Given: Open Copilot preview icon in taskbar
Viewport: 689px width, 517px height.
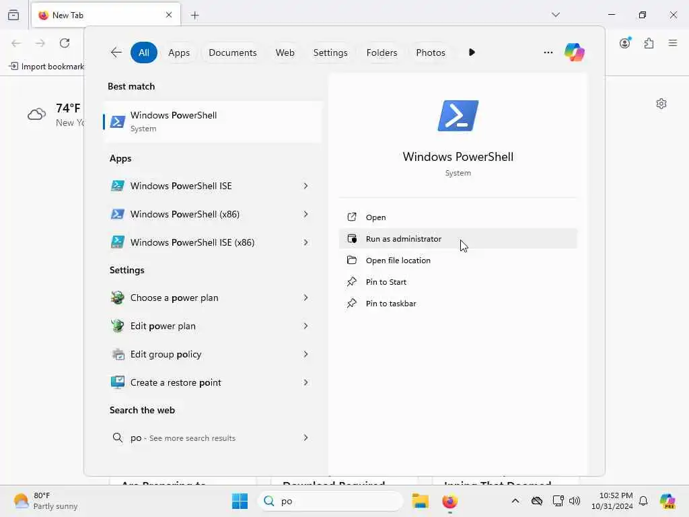Looking at the screenshot, I should [667, 501].
